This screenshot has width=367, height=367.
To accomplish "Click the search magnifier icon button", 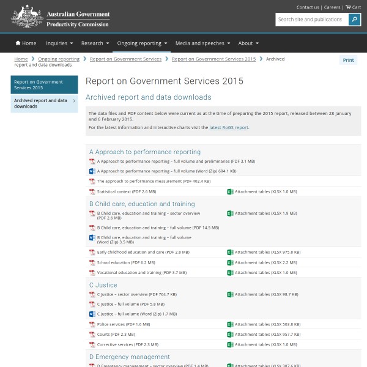I will pos(354,20).
